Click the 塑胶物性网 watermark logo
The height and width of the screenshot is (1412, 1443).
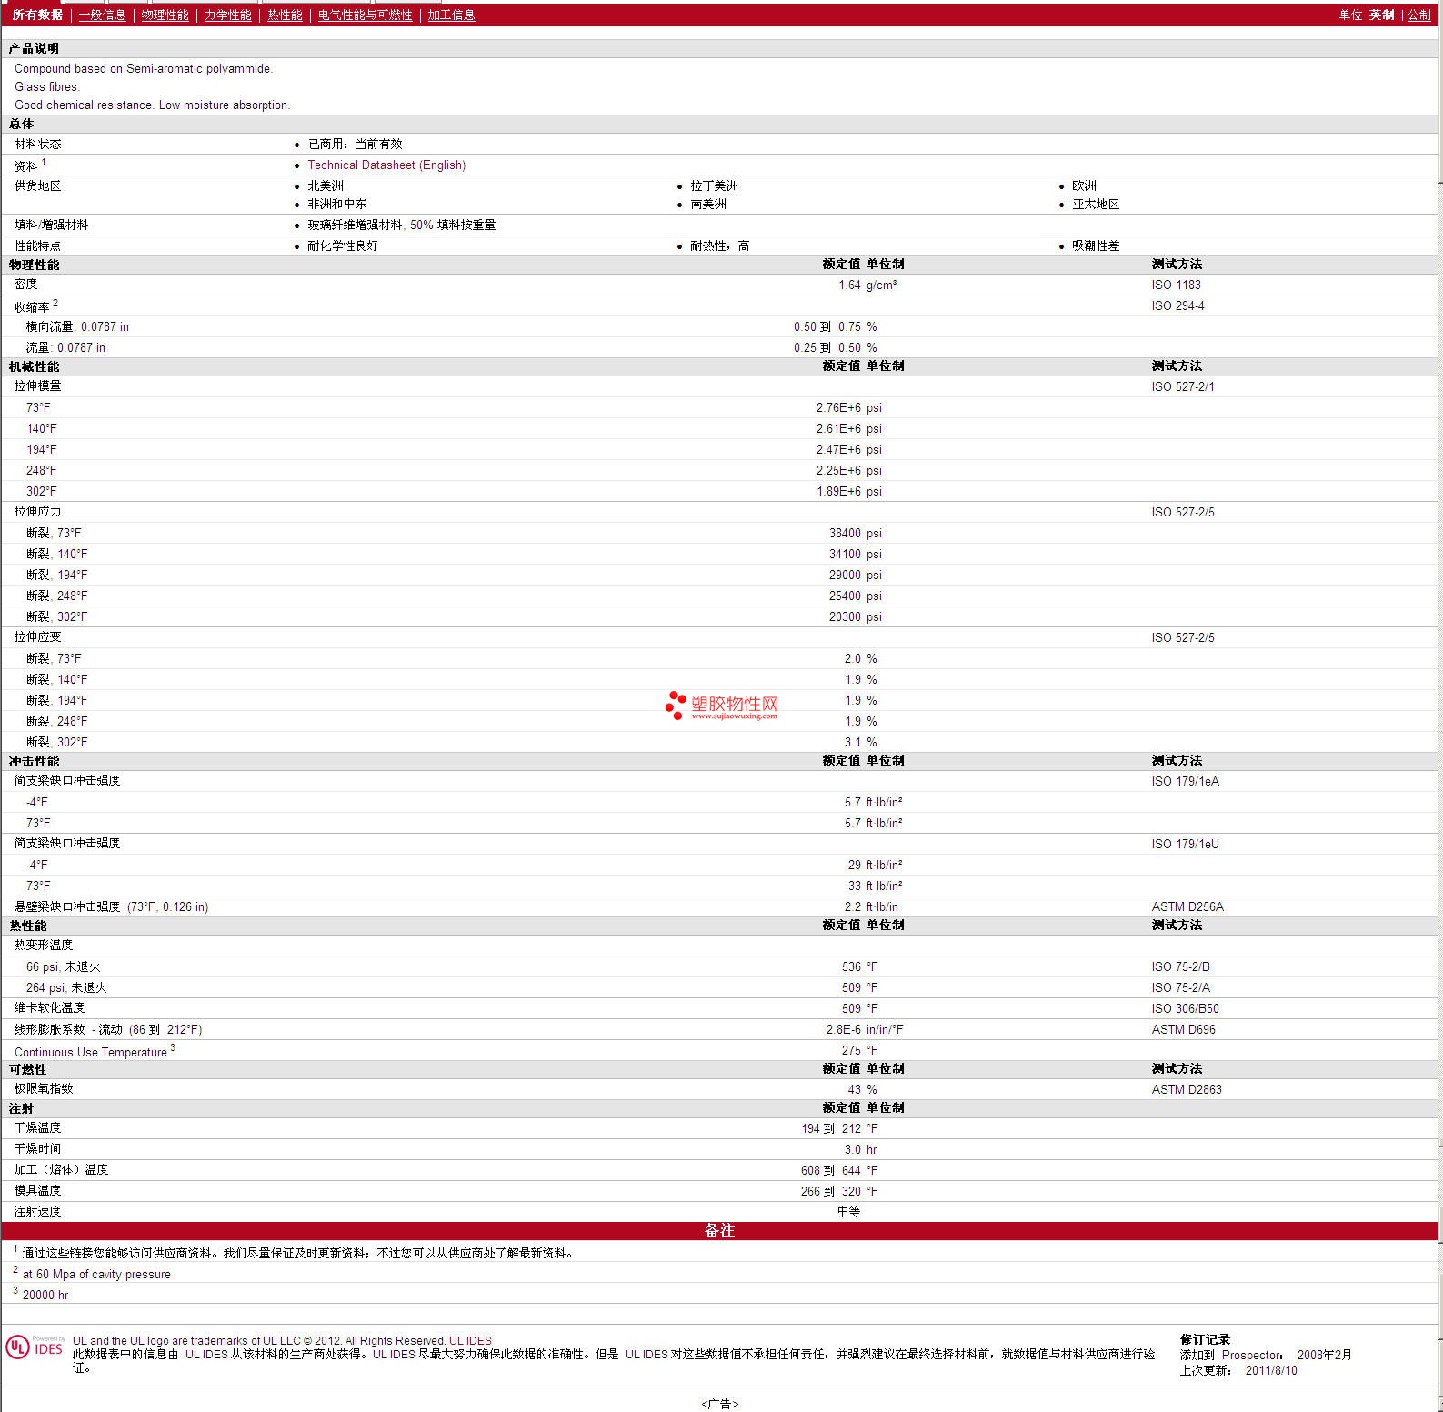(722, 706)
